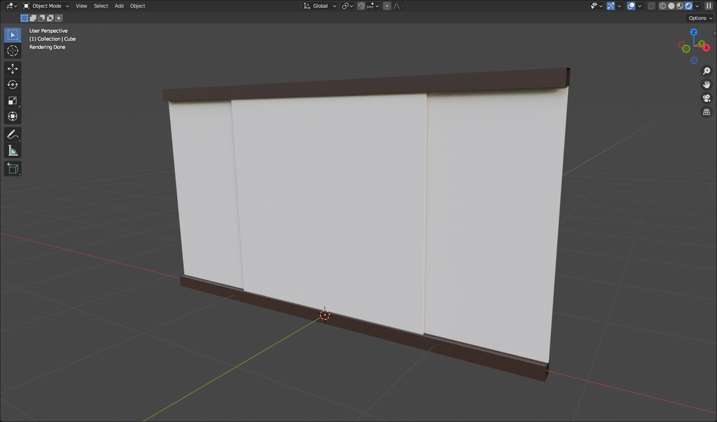The height and width of the screenshot is (422, 717).
Task: Toggle camera view with camera icon
Action: pos(706,98)
